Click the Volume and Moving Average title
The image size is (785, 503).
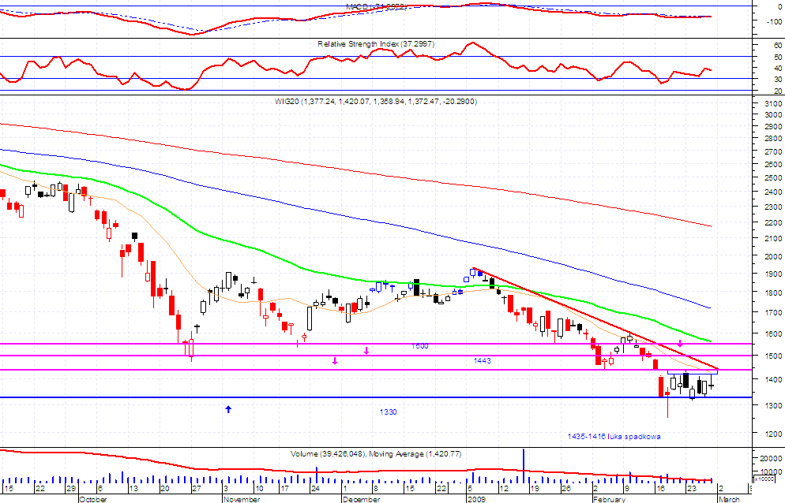[376, 454]
